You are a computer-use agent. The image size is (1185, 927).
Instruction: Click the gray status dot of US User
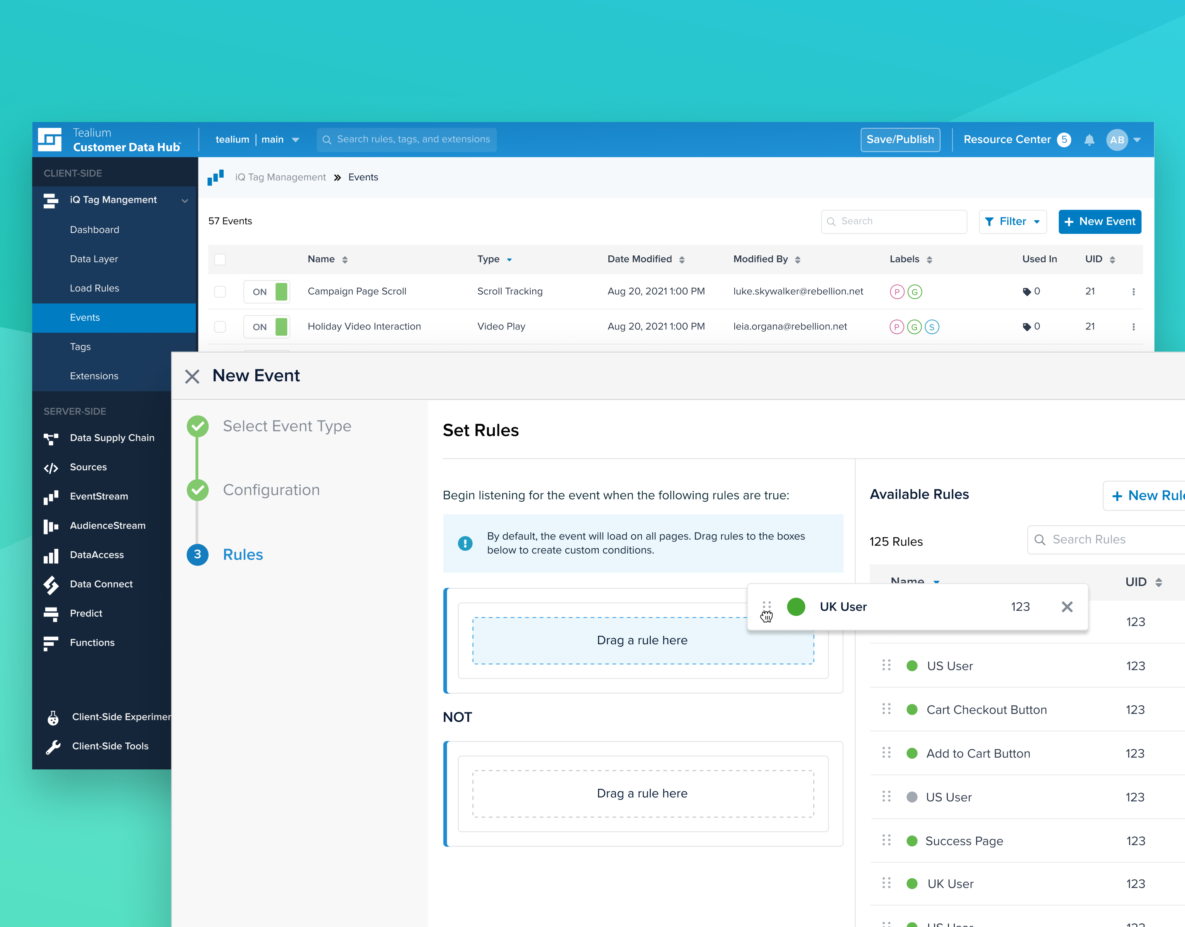pos(912,797)
